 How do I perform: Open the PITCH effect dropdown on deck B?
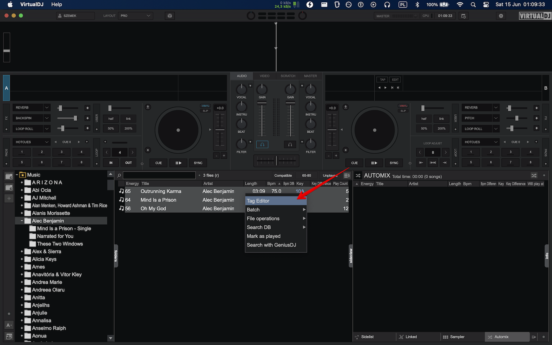pyautogui.click(x=496, y=118)
